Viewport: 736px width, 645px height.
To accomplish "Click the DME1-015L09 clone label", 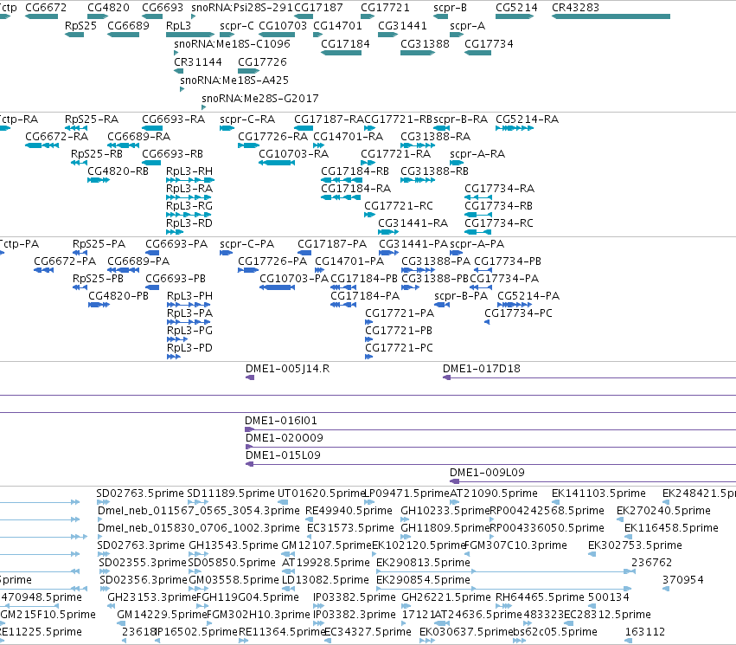I will pos(283,455).
